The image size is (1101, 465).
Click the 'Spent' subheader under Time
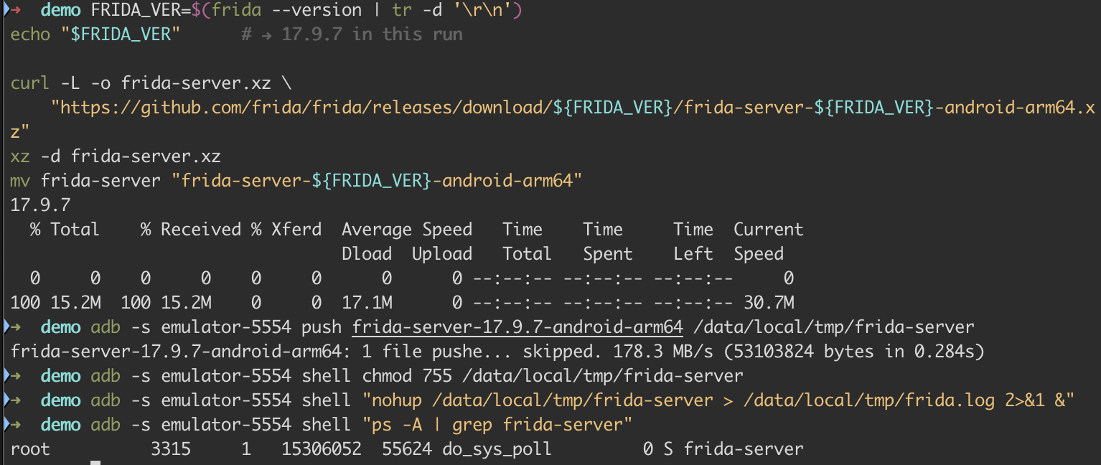[x=608, y=254]
